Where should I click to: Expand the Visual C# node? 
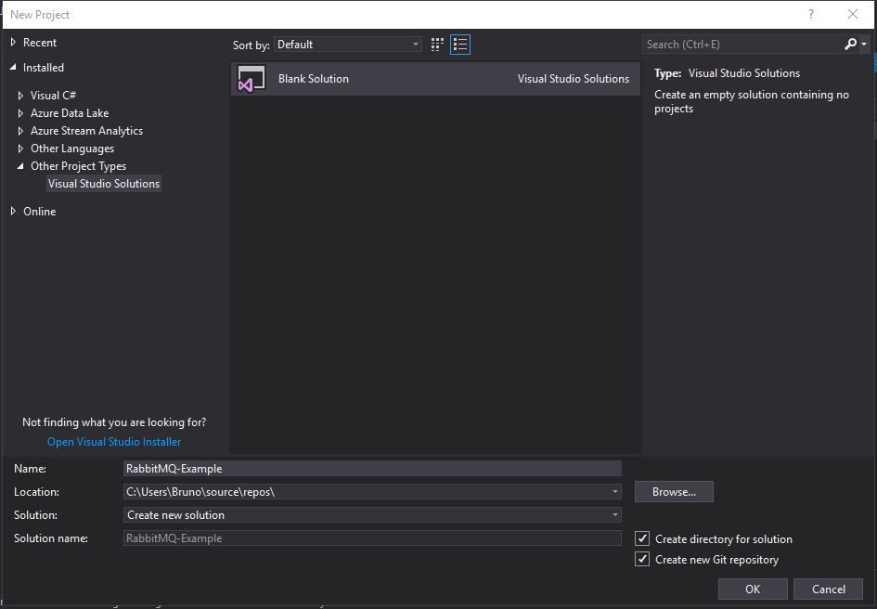click(x=20, y=96)
